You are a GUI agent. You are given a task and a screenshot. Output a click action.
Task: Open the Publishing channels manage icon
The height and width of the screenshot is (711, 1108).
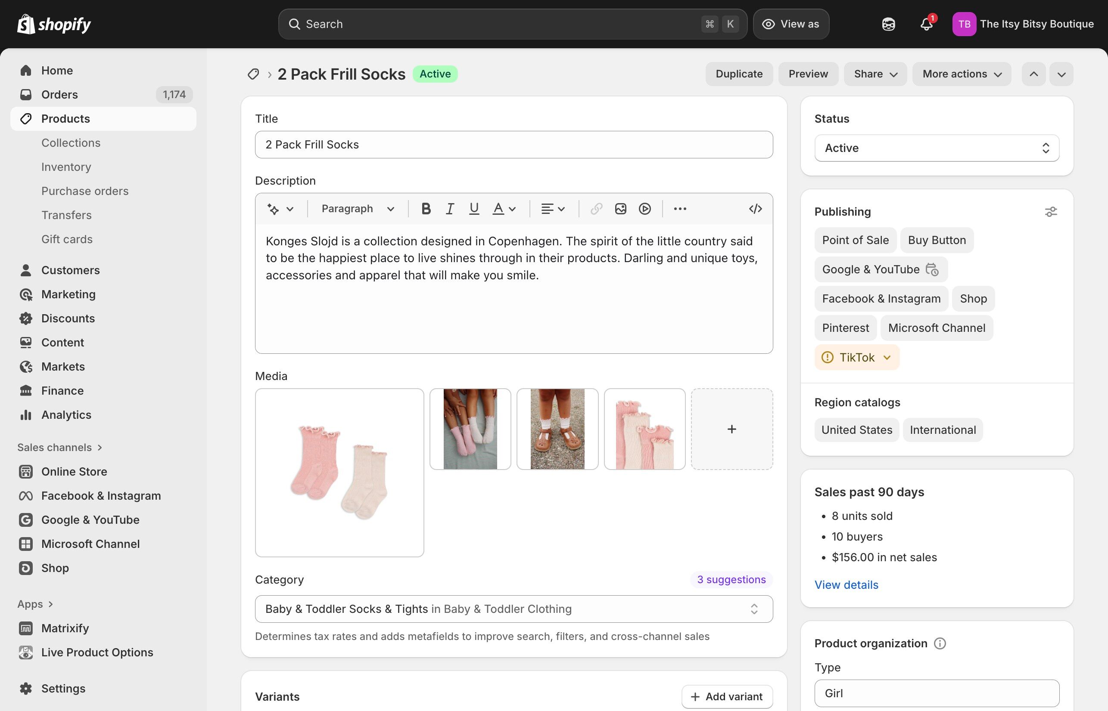point(1051,211)
